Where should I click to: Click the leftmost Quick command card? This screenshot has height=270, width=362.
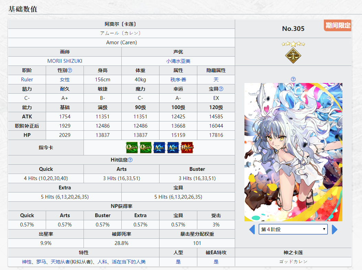click(x=132, y=148)
